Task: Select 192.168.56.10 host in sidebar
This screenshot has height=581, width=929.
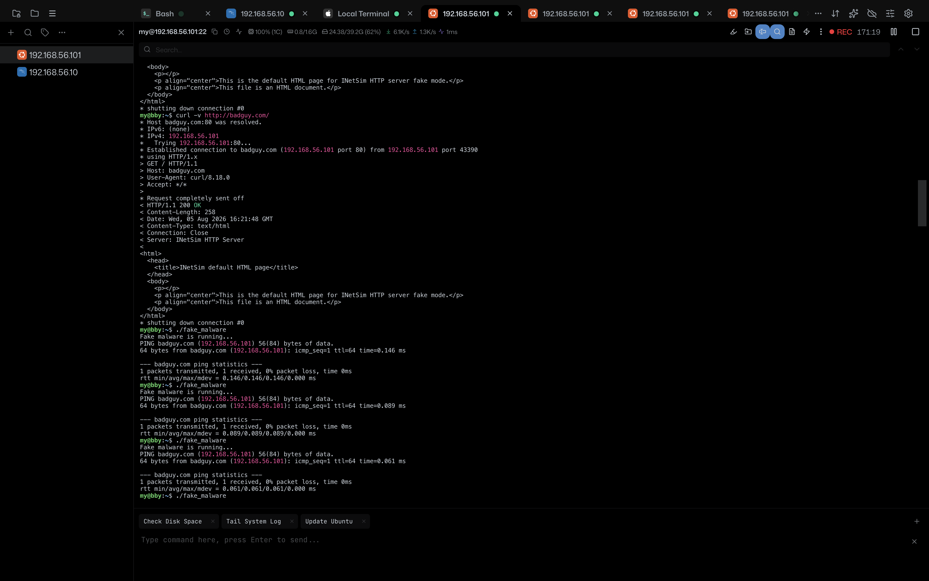Action: coord(67,72)
